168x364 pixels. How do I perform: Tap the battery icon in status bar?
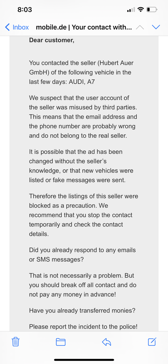[152, 10]
